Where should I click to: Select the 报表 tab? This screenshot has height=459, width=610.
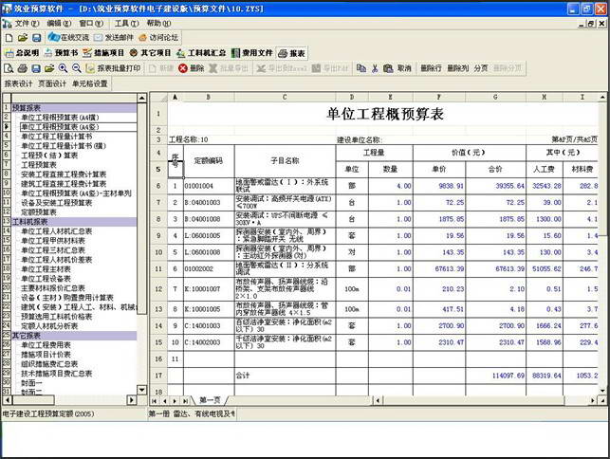292,53
